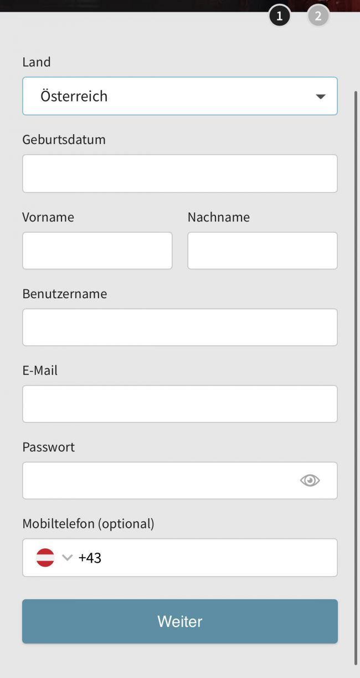Screen dimensions: 360x678
Task: Open the Land dropdown arrow
Action: coord(320,96)
